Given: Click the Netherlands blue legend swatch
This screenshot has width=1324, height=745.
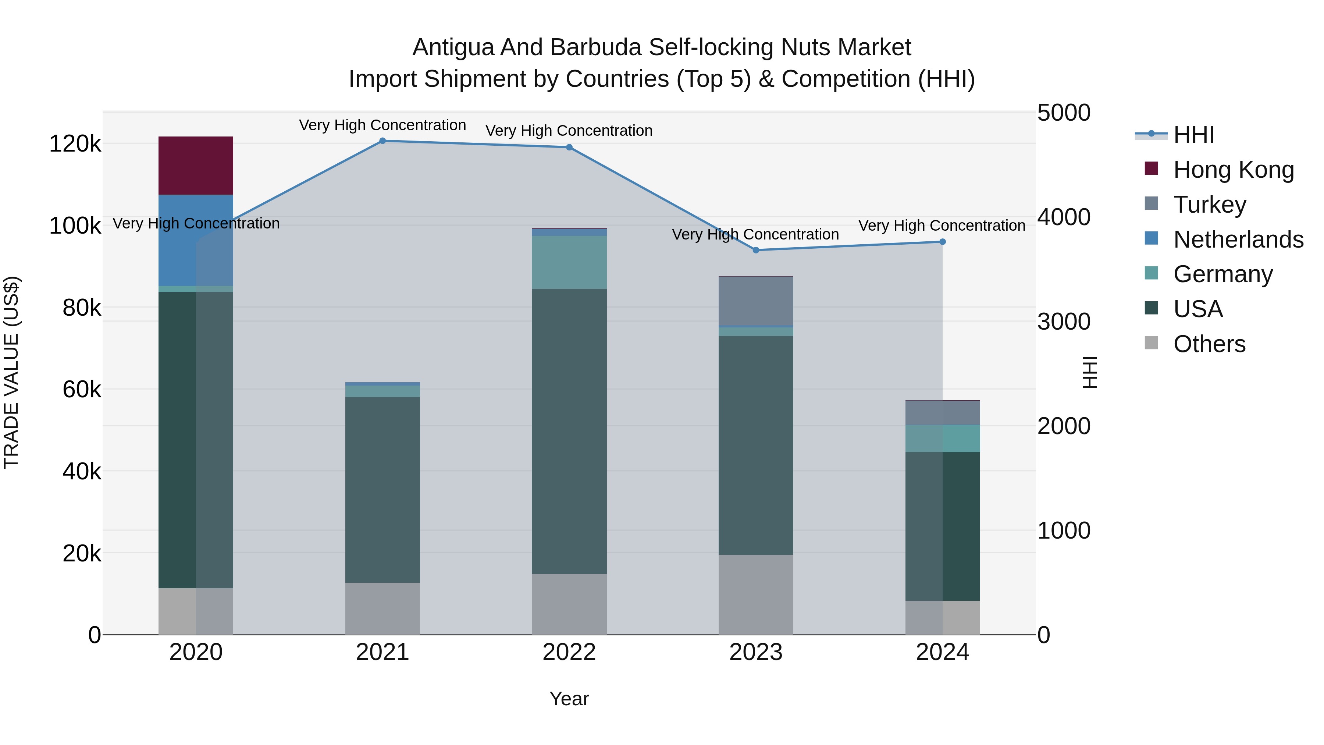Looking at the screenshot, I should click(1151, 238).
